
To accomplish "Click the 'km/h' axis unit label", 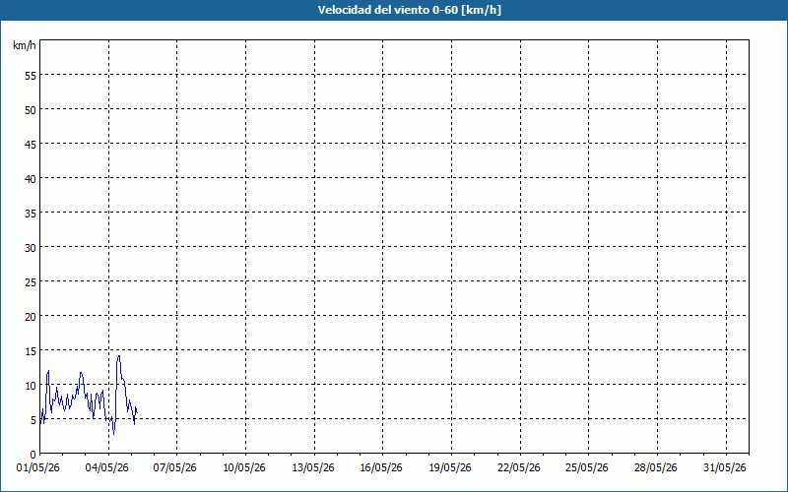I will click(25, 45).
